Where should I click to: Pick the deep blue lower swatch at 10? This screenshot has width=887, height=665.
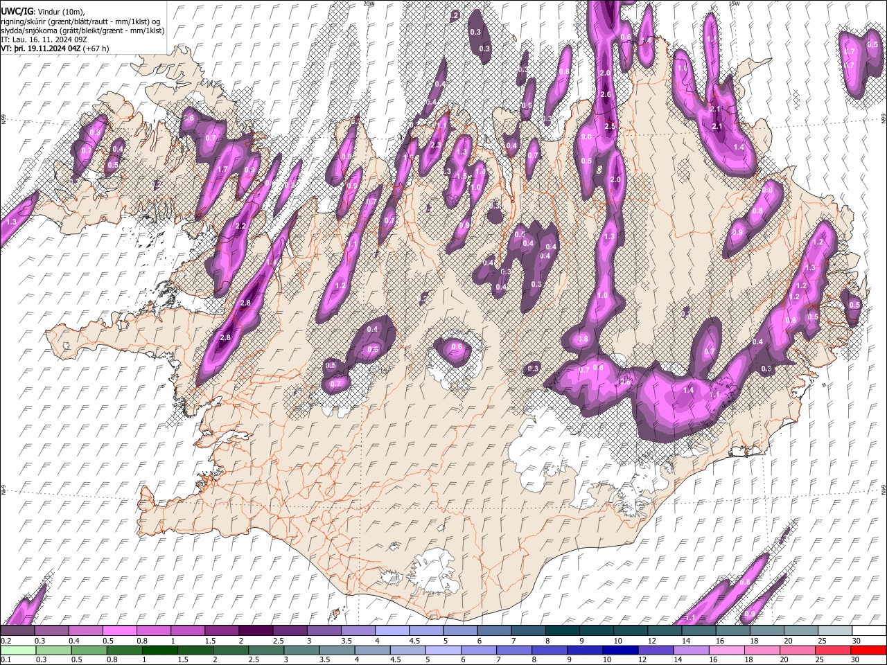tap(620, 650)
